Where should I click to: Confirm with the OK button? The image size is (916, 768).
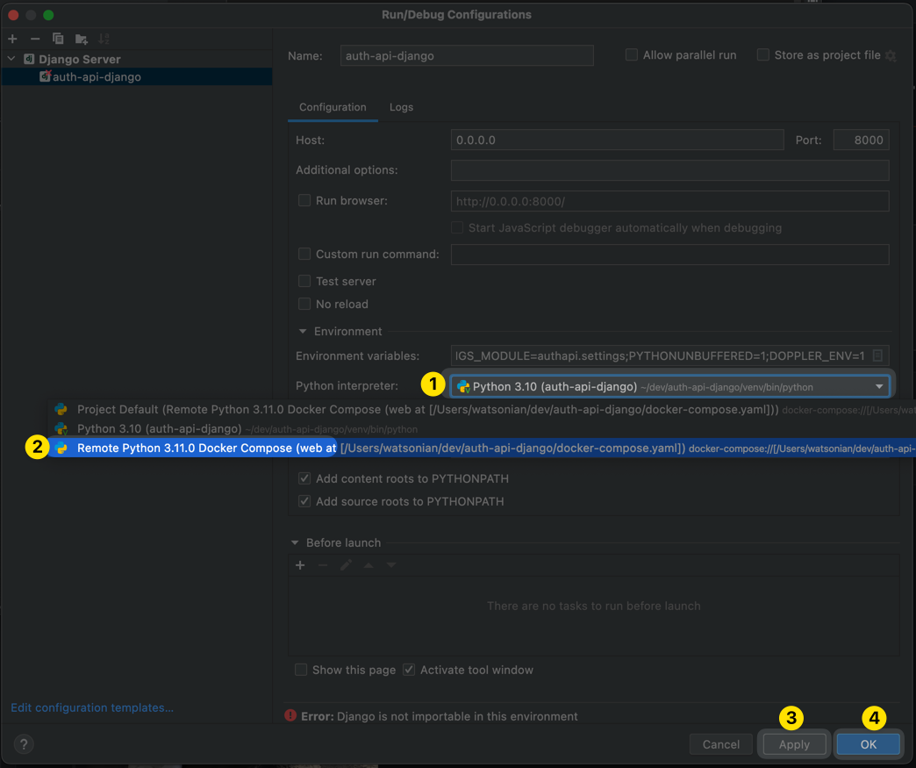click(868, 744)
